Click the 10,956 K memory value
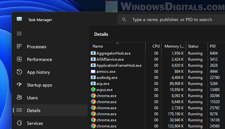Screen dimensions: 225x129 pyautogui.click(x=177, y=90)
